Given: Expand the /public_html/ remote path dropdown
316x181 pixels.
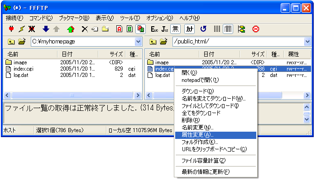Looking at the screenshot, I should pyautogui.click(x=308, y=42).
